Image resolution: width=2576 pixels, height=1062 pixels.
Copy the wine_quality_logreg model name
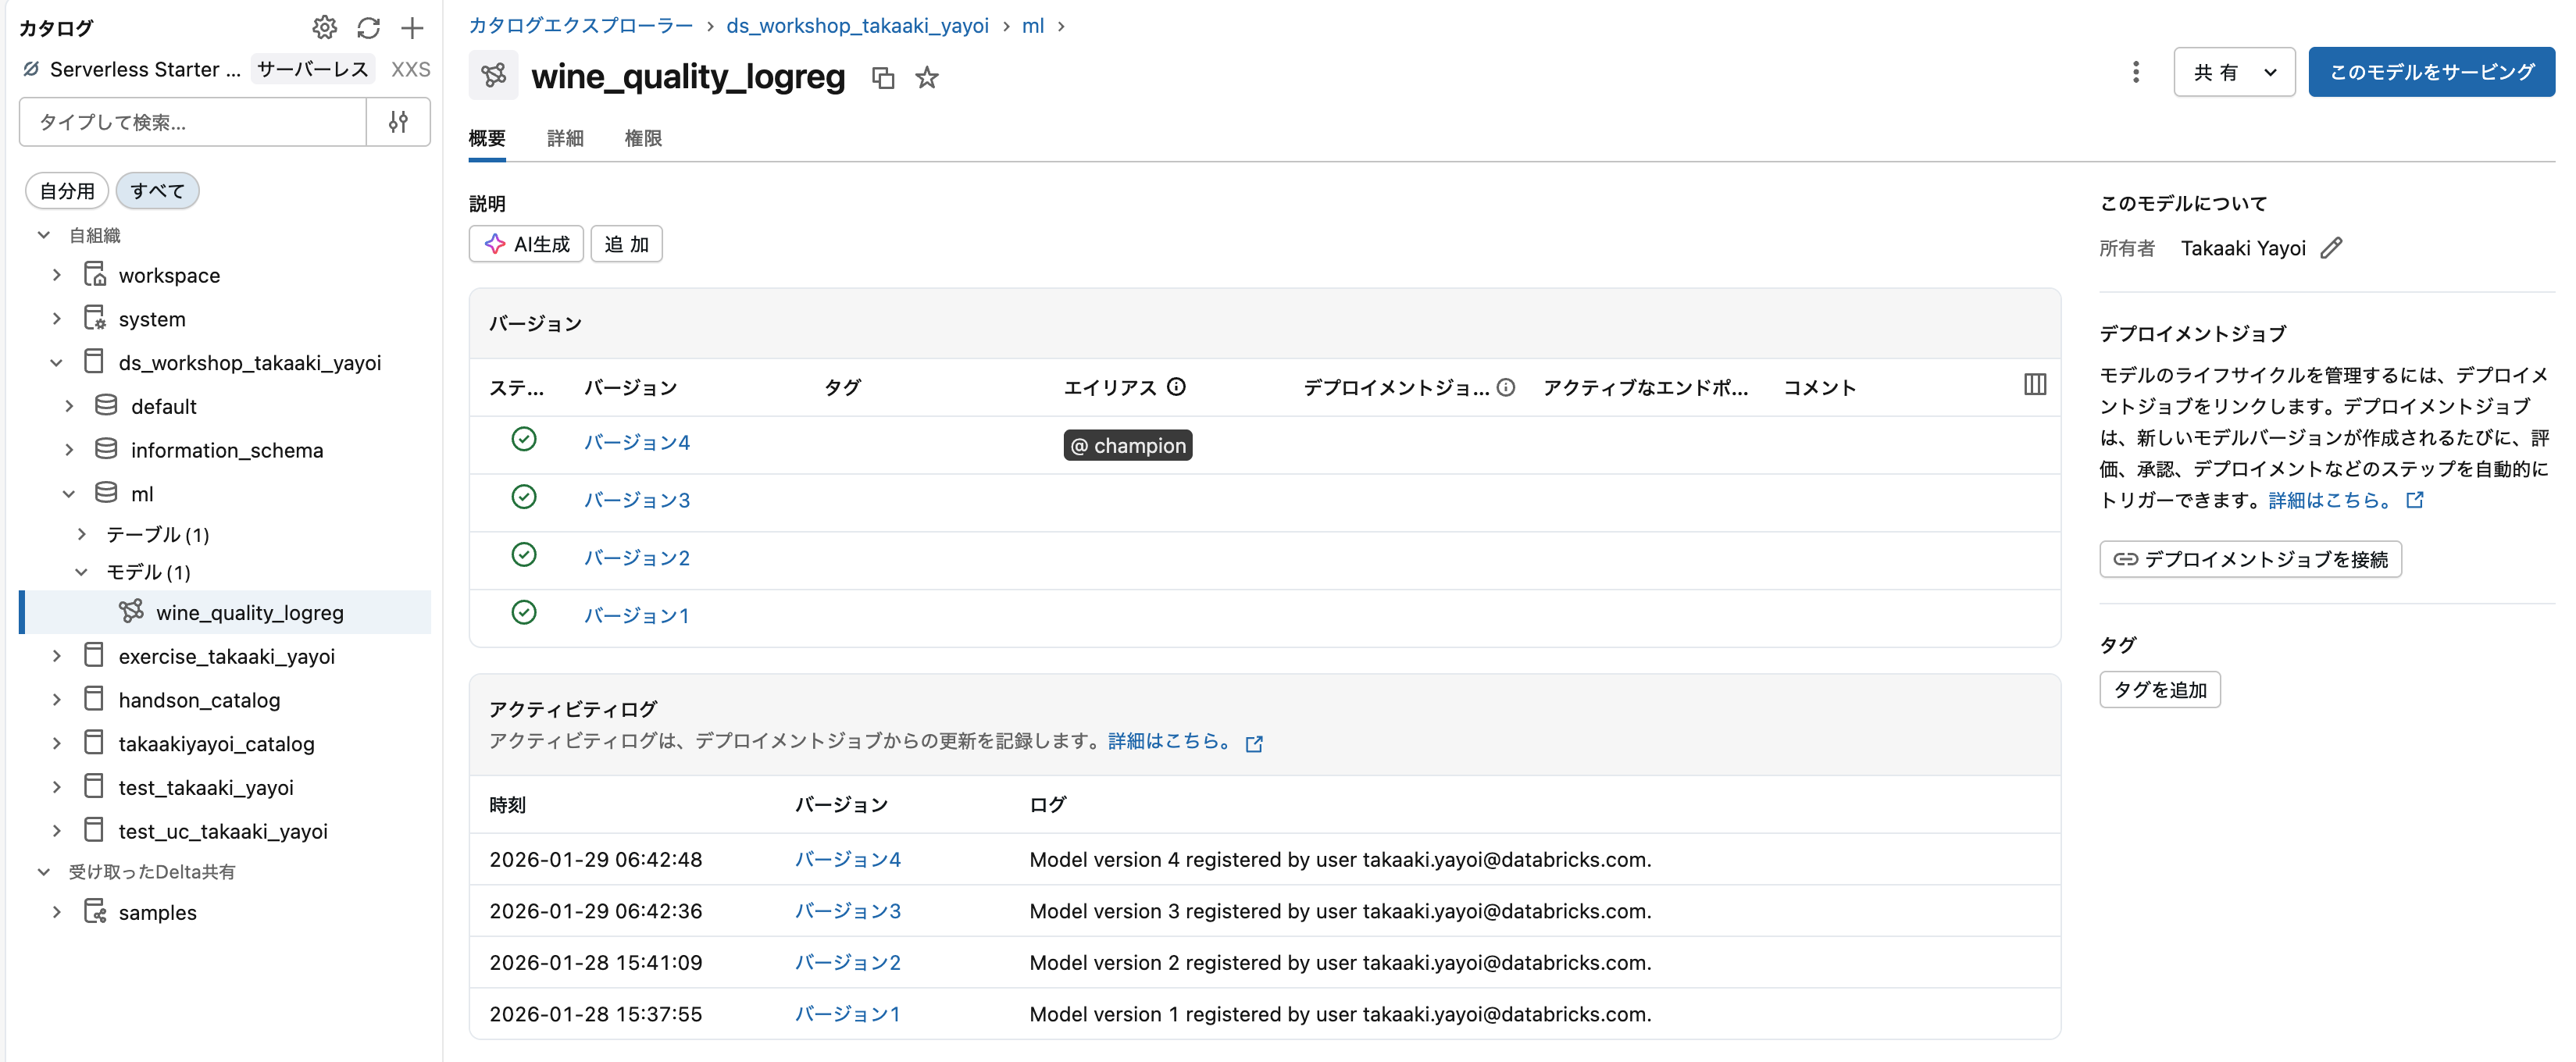(884, 78)
